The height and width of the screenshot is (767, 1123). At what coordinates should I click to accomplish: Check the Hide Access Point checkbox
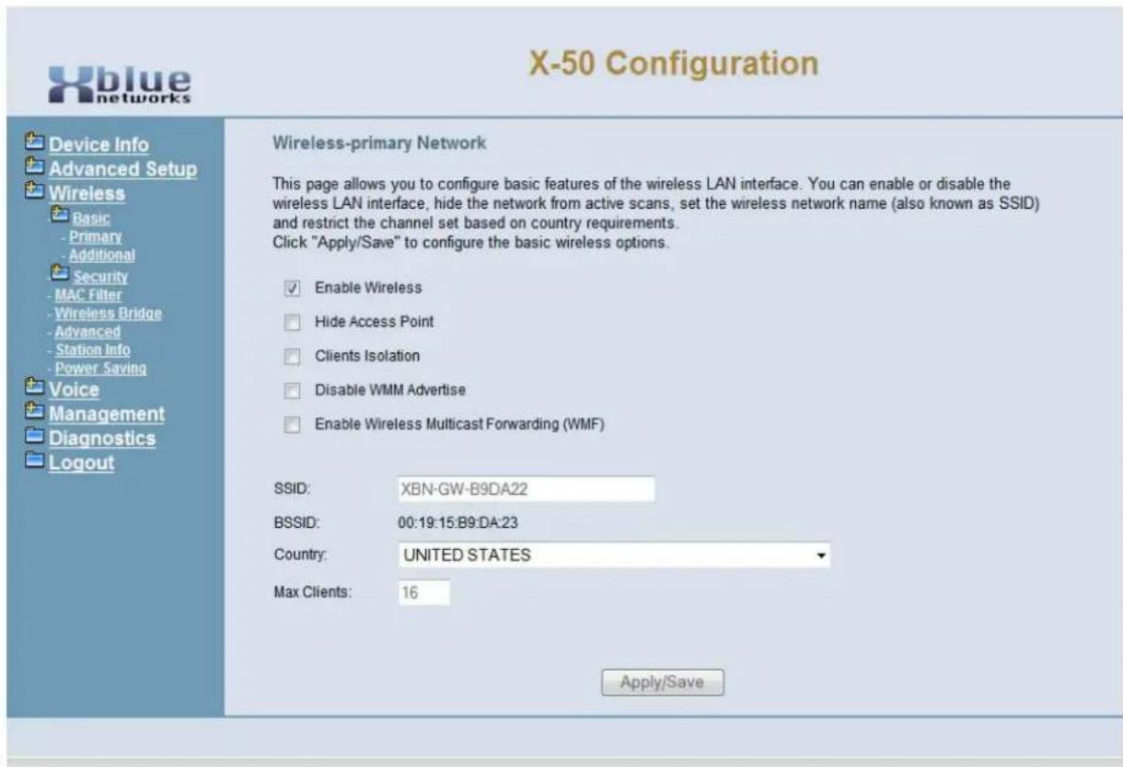click(292, 323)
